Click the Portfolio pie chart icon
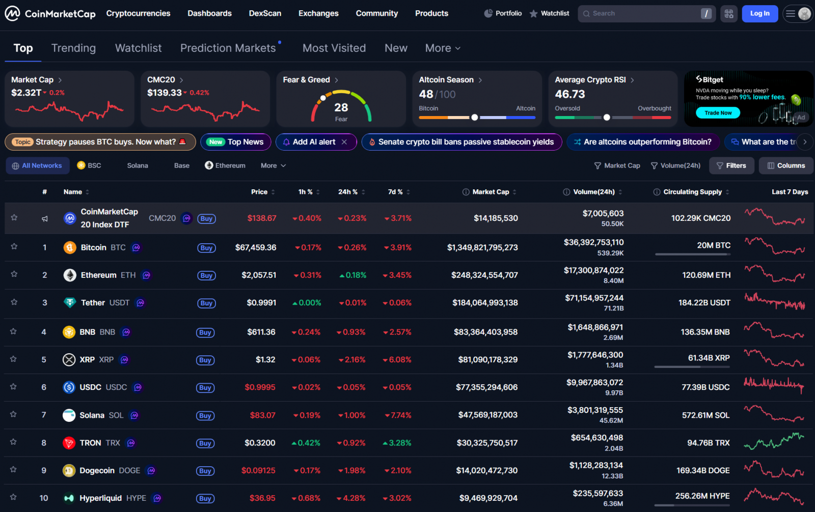Image resolution: width=815 pixels, height=512 pixels. 488,14
